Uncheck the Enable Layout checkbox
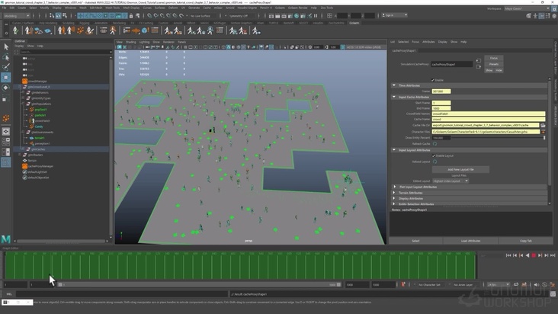558x314 pixels. point(433,155)
